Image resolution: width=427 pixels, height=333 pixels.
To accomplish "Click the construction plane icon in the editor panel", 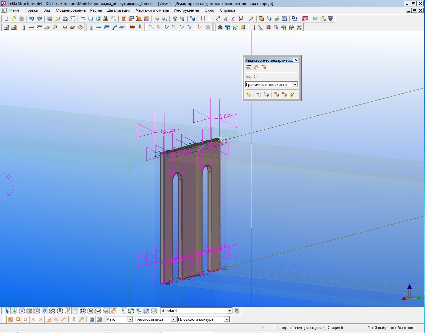I will coord(248,78).
